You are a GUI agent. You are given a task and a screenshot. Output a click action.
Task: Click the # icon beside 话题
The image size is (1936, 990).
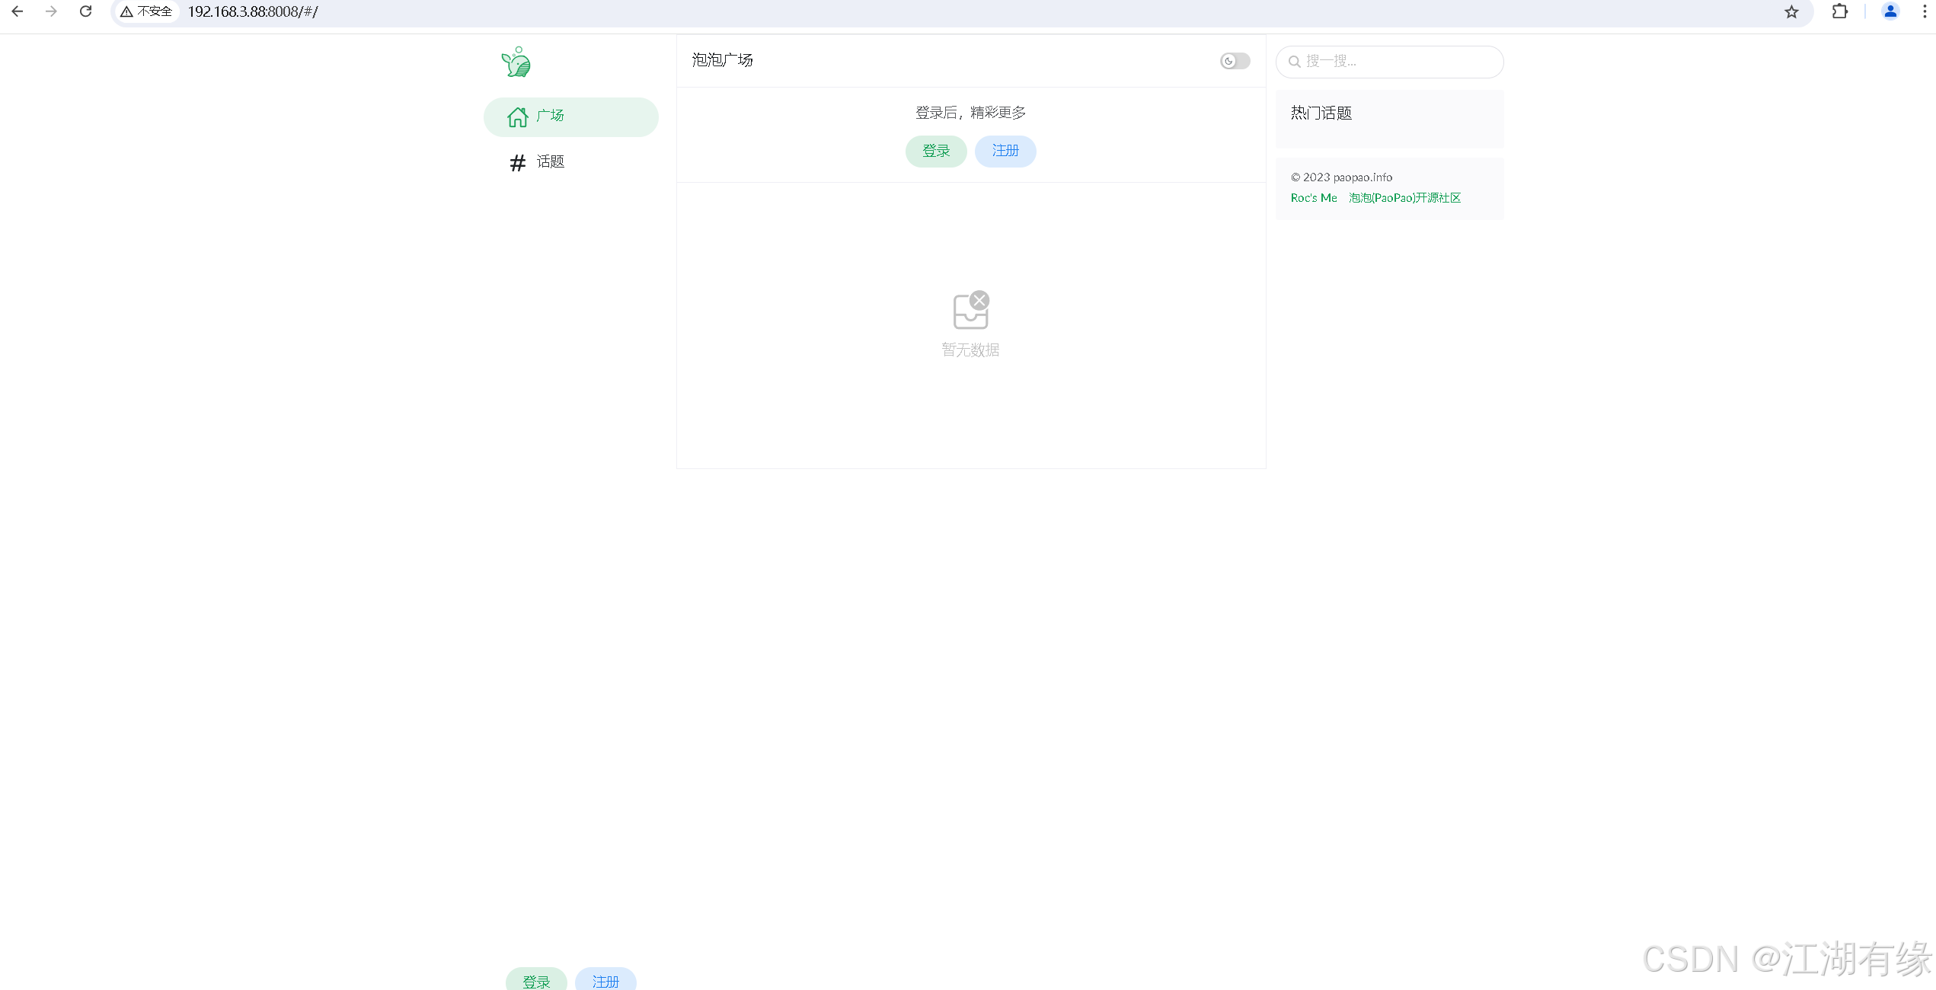click(x=517, y=162)
